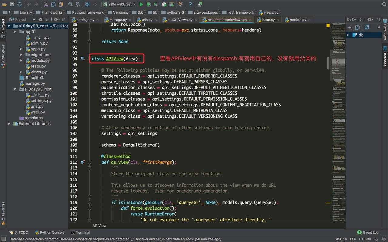Image resolution: width=388 pixels, height=242 pixels.
Task: Click the Open folder toolbar icon
Action: pos(4,4)
